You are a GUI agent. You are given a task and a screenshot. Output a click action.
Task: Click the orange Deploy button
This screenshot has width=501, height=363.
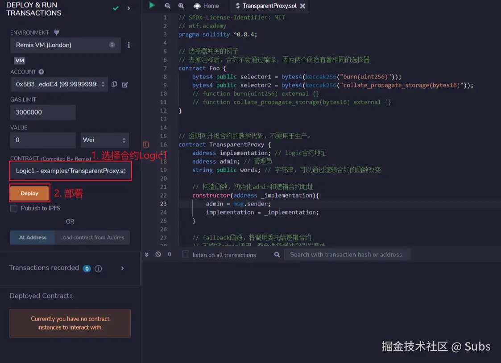pyautogui.click(x=29, y=193)
